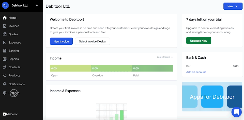Click Select Invoice Design button
244x120 pixels.
[93, 41]
